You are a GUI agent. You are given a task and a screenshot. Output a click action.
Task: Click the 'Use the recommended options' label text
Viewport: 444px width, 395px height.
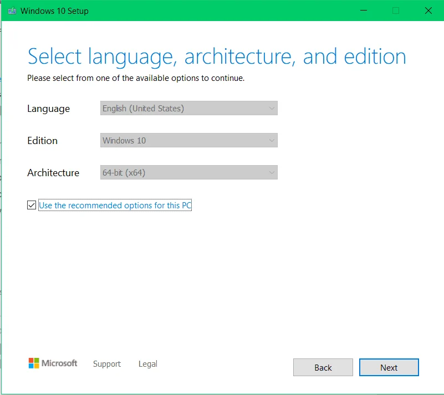coord(115,205)
